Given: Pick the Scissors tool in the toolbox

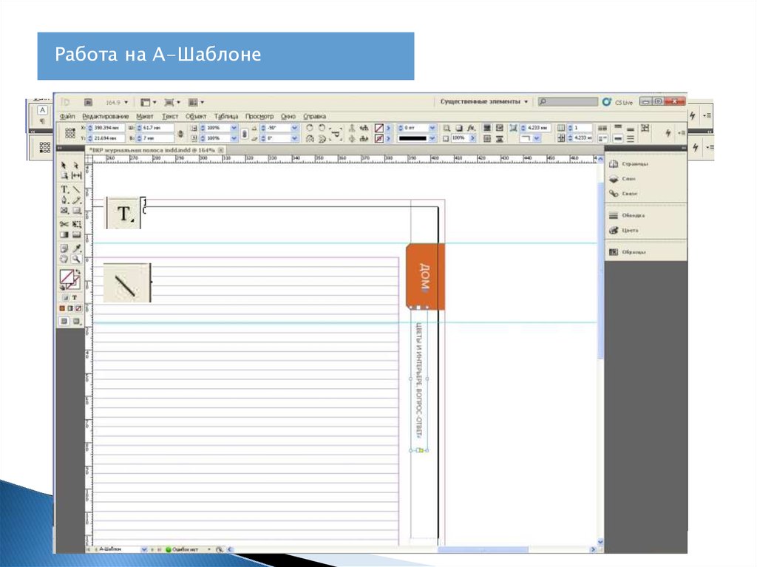Looking at the screenshot, I should click(64, 223).
